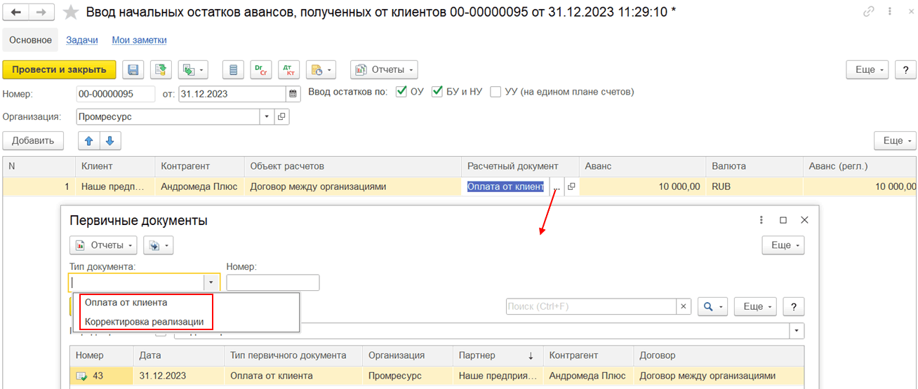Toggle the ОУ checkbox
This screenshot has width=918, height=389.
[x=402, y=91]
